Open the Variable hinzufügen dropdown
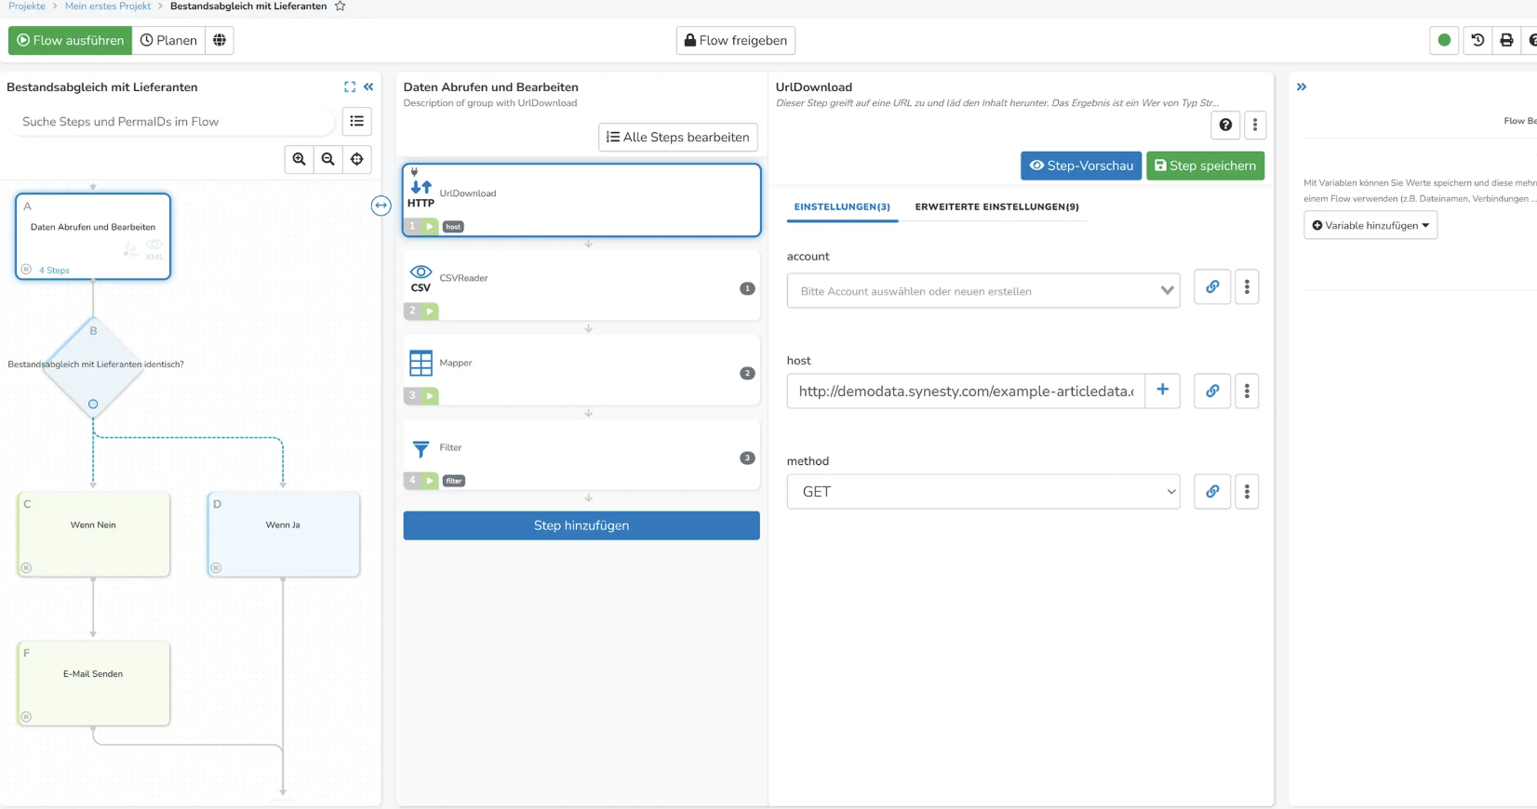 (1370, 225)
